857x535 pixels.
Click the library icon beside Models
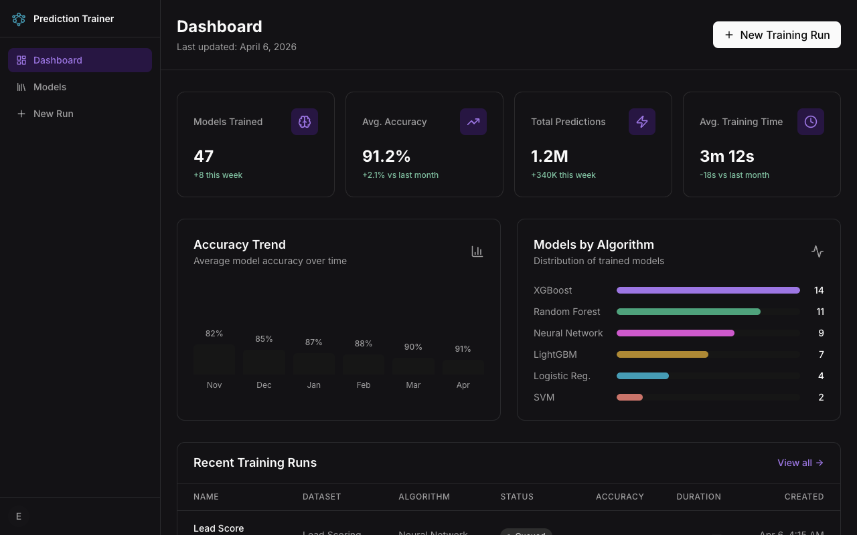pos(21,86)
